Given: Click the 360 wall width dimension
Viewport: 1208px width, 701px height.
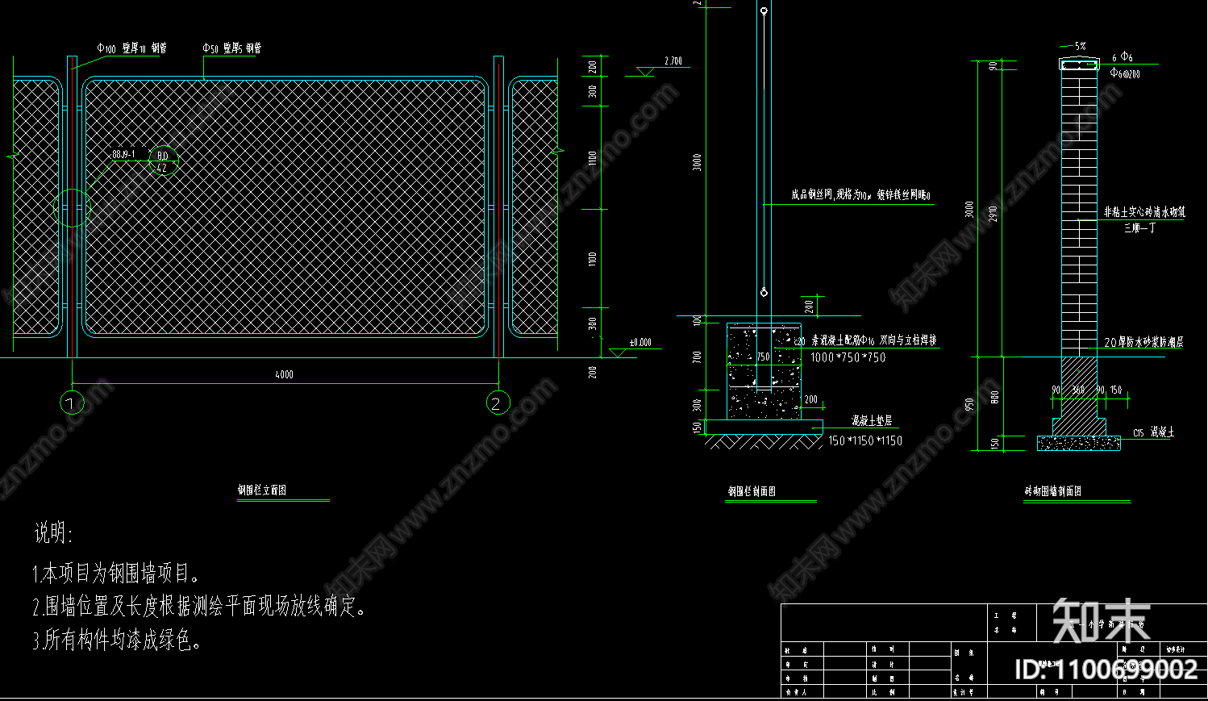Looking at the screenshot, I should tap(1078, 390).
